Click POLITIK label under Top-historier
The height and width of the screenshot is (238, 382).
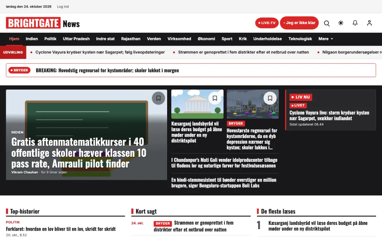coord(13,222)
